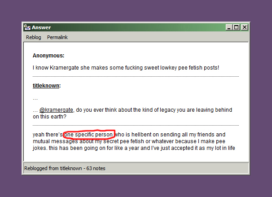
Task: Click the 'yeah there's' reply text
Action: point(48,135)
